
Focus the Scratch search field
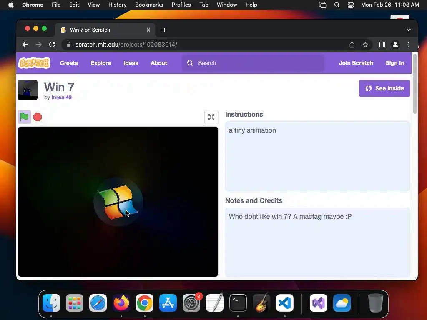[x=253, y=63]
